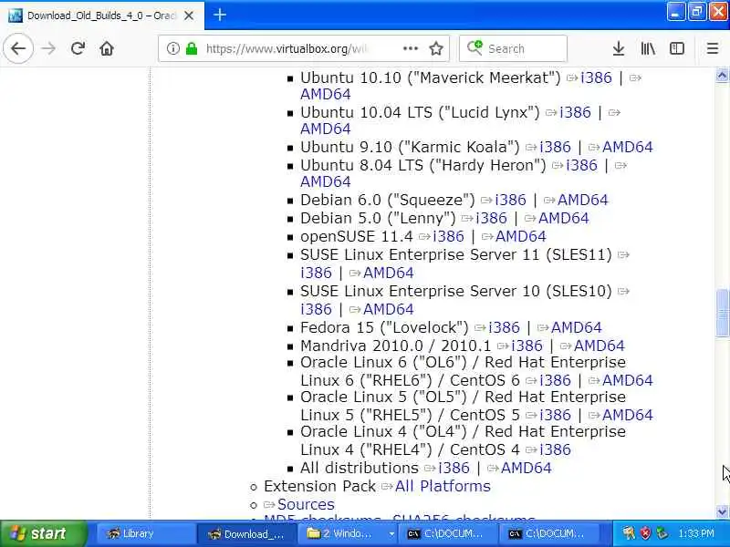Click the search engine magnifier icon
Screen dimensions: 730x547
[x=474, y=48]
